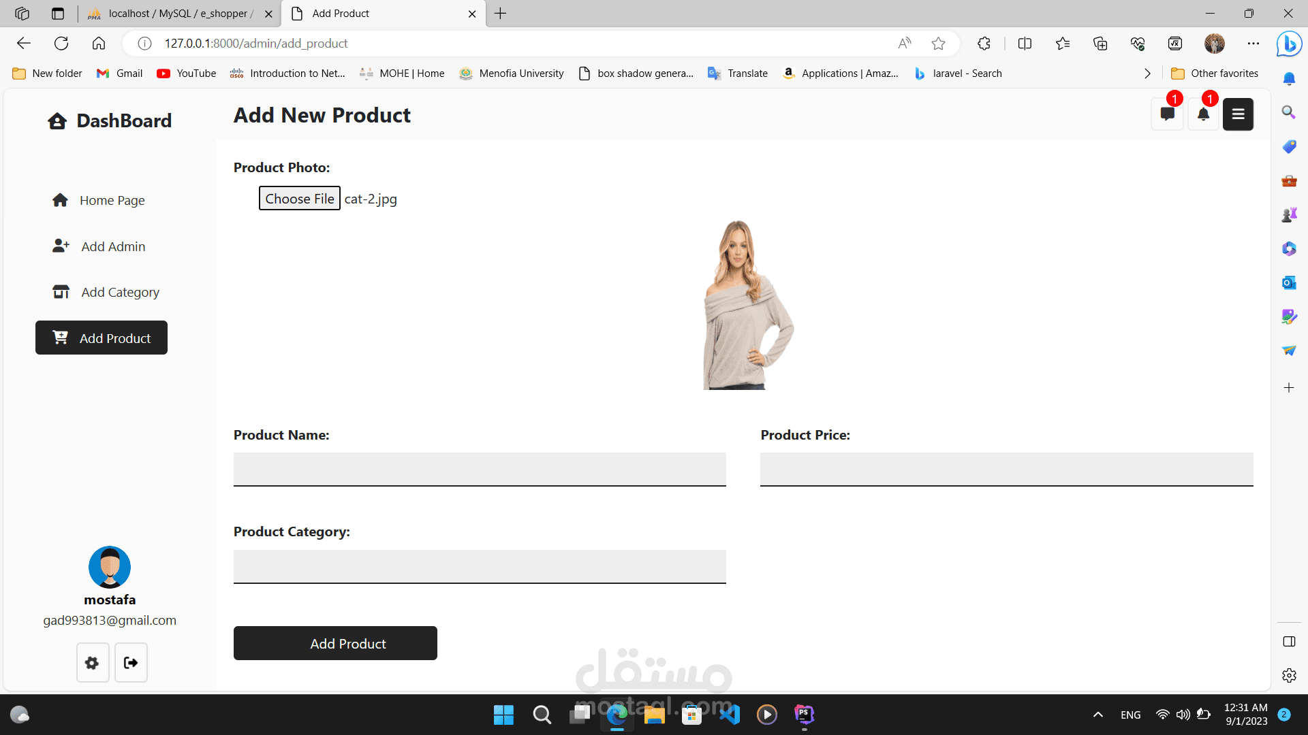Click the logout icon button

131,663
